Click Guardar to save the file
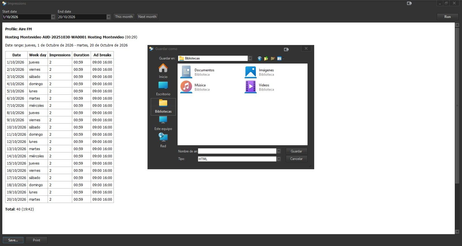462x246 pixels. 297,151
